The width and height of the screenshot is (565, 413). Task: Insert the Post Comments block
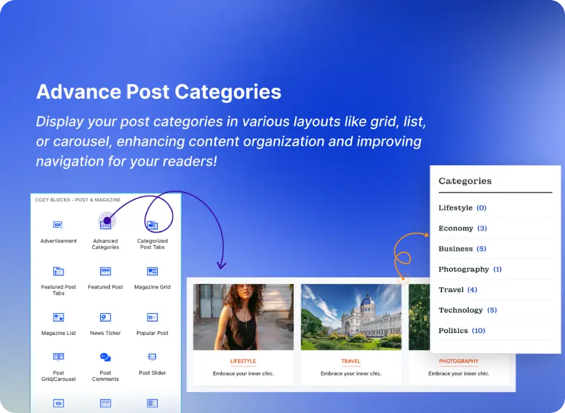click(x=105, y=357)
